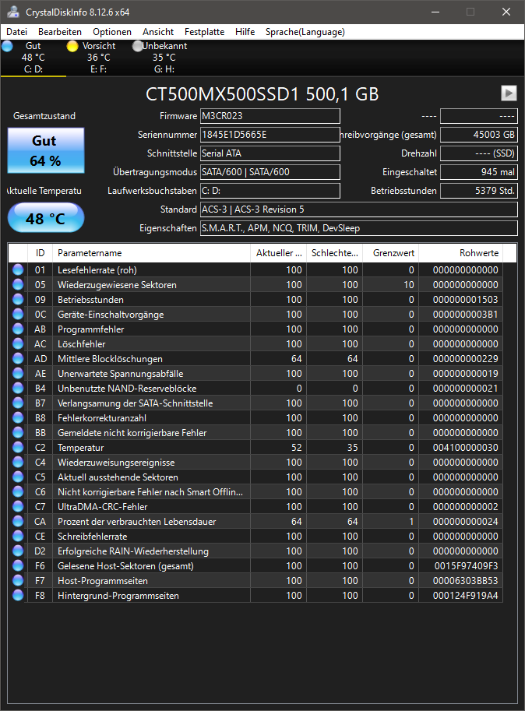Screen dimensions: 525x711
Task: Open the Bearbeiten menu
Action: coord(60,32)
